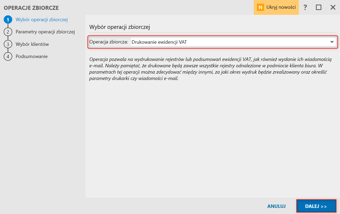Click the Operacja zbiorcza field label
This screenshot has height=214, width=340.
tap(109, 42)
